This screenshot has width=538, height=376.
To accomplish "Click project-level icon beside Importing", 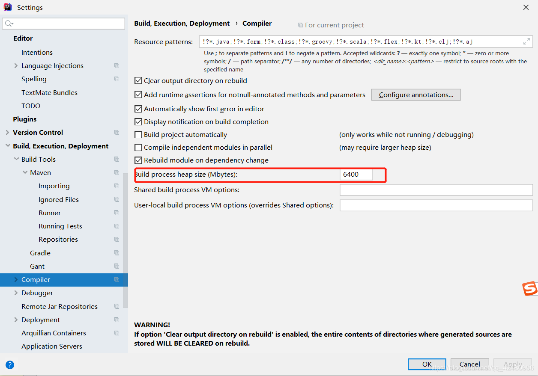I will tap(117, 186).
